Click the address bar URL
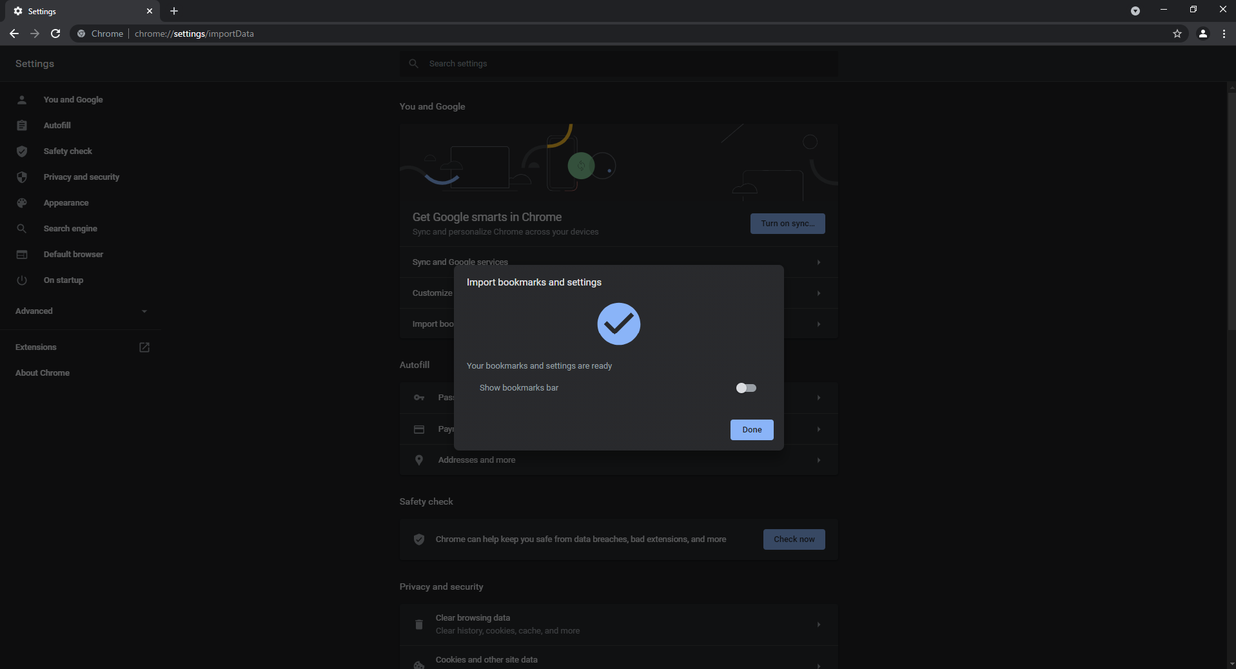The width and height of the screenshot is (1236, 669). 194,34
